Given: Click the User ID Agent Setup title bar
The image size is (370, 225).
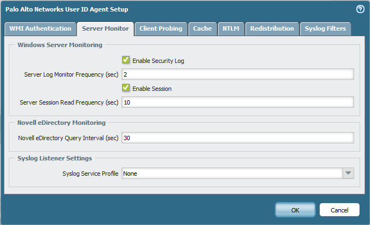Looking at the screenshot, I should (x=164, y=9).
